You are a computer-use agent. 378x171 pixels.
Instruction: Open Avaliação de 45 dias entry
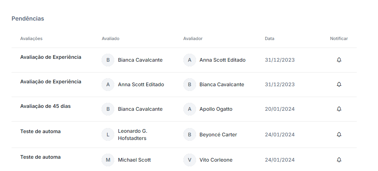[x=45, y=106]
